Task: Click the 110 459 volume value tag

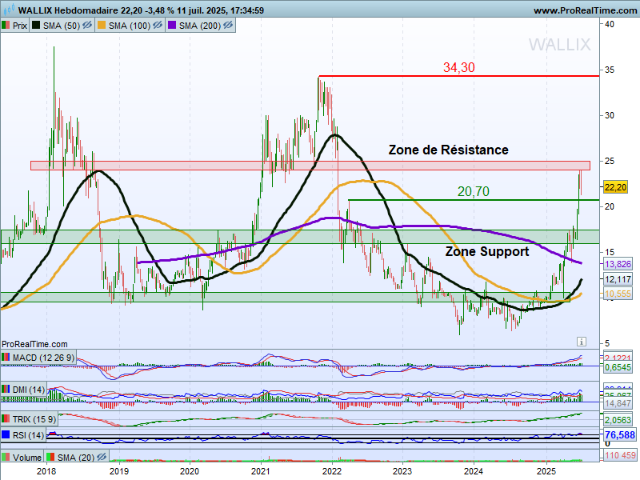Action: coord(619,455)
